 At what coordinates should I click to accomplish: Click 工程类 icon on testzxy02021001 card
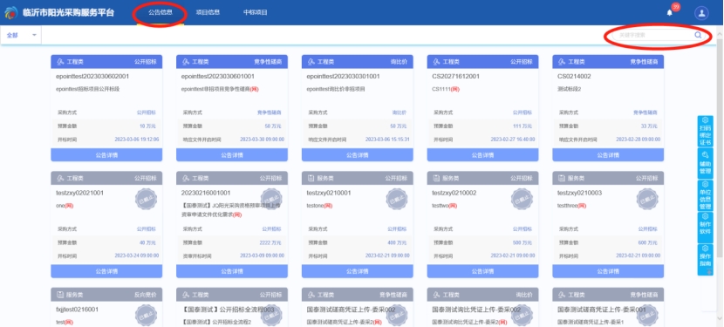point(60,178)
